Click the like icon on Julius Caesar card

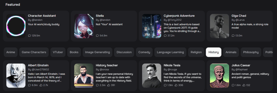point(244,85)
